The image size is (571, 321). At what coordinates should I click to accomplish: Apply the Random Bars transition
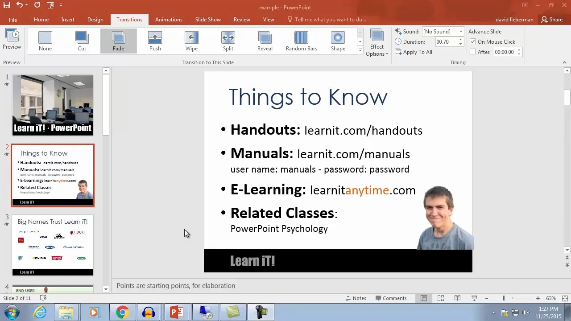[302, 41]
